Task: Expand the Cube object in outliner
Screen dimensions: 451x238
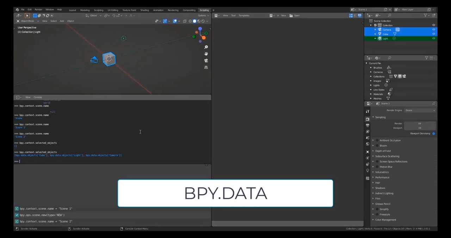Action: pos(375,34)
